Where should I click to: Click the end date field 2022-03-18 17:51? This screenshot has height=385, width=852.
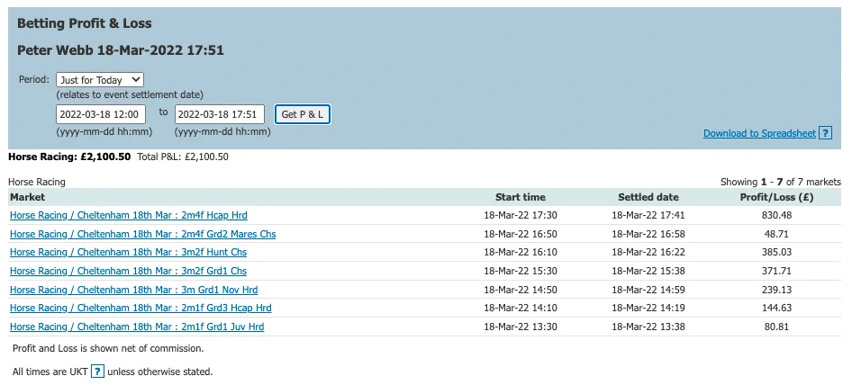[220, 114]
